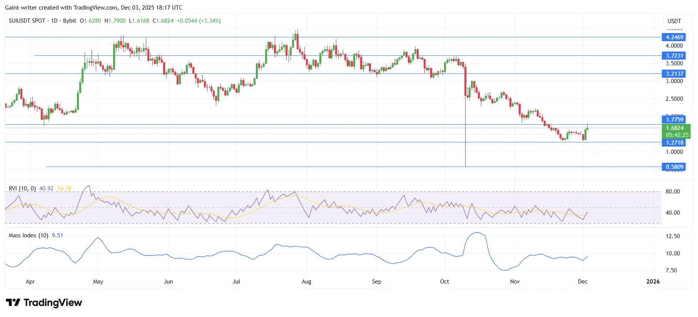The width and height of the screenshot is (698, 317).
Task: Click the purple RVI value 40.92
Action: tap(46, 189)
